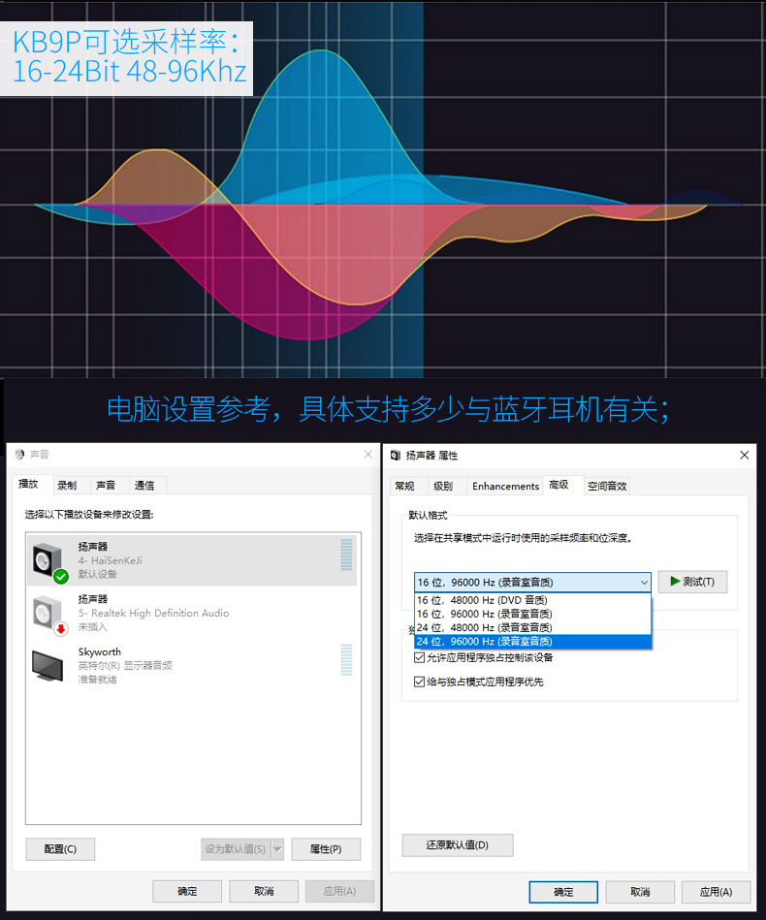Viewport: 766px width, 920px height.
Task: Click the Realtek High Definition Audio speaker icon
Action: (48, 614)
